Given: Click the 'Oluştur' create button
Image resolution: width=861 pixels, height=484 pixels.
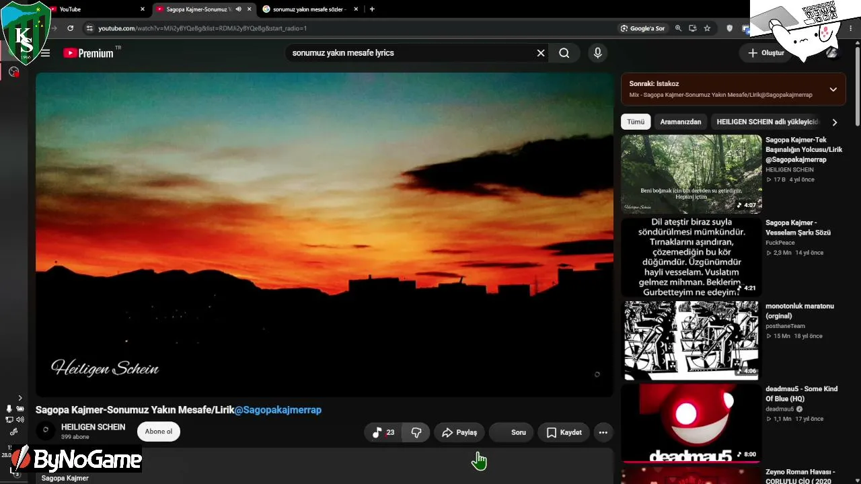Looking at the screenshot, I should coord(766,53).
